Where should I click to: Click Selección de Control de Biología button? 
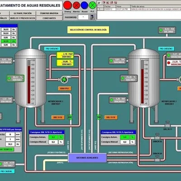coord(88,30)
